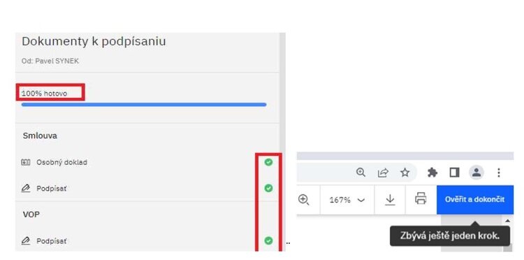The image size is (524, 260).
Task: Click the scroll-up arrow below the blue button
Action: (508, 221)
